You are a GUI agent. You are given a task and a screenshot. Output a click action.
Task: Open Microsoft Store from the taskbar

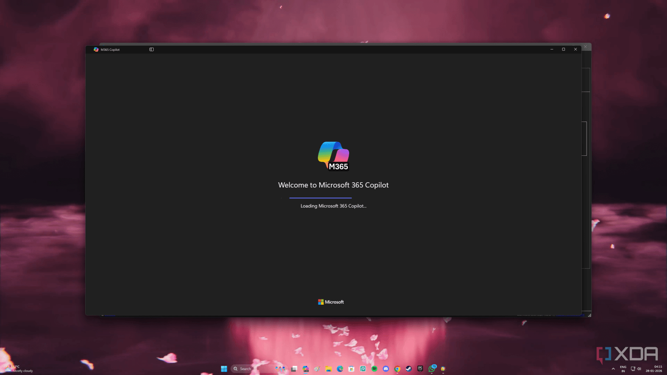351,369
